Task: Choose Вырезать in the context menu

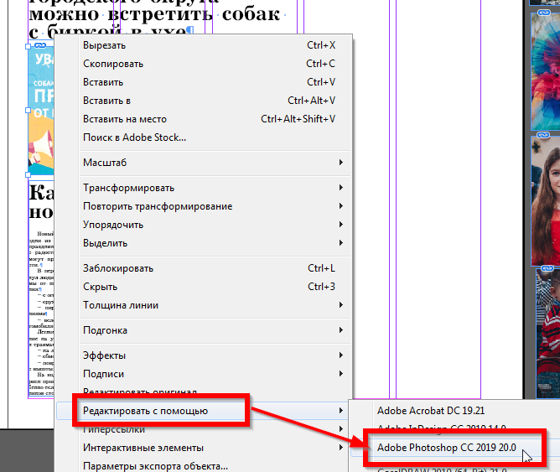Action: tap(204, 45)
